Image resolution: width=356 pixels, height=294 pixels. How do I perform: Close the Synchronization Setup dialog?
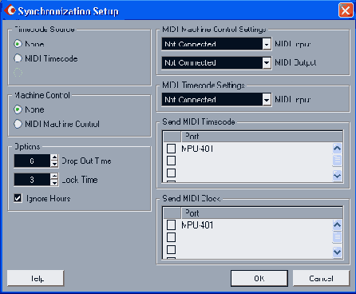point(346,10)
